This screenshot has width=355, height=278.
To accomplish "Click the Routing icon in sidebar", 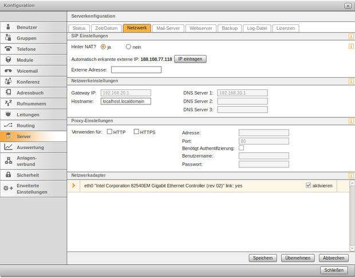I will [8, 125].
